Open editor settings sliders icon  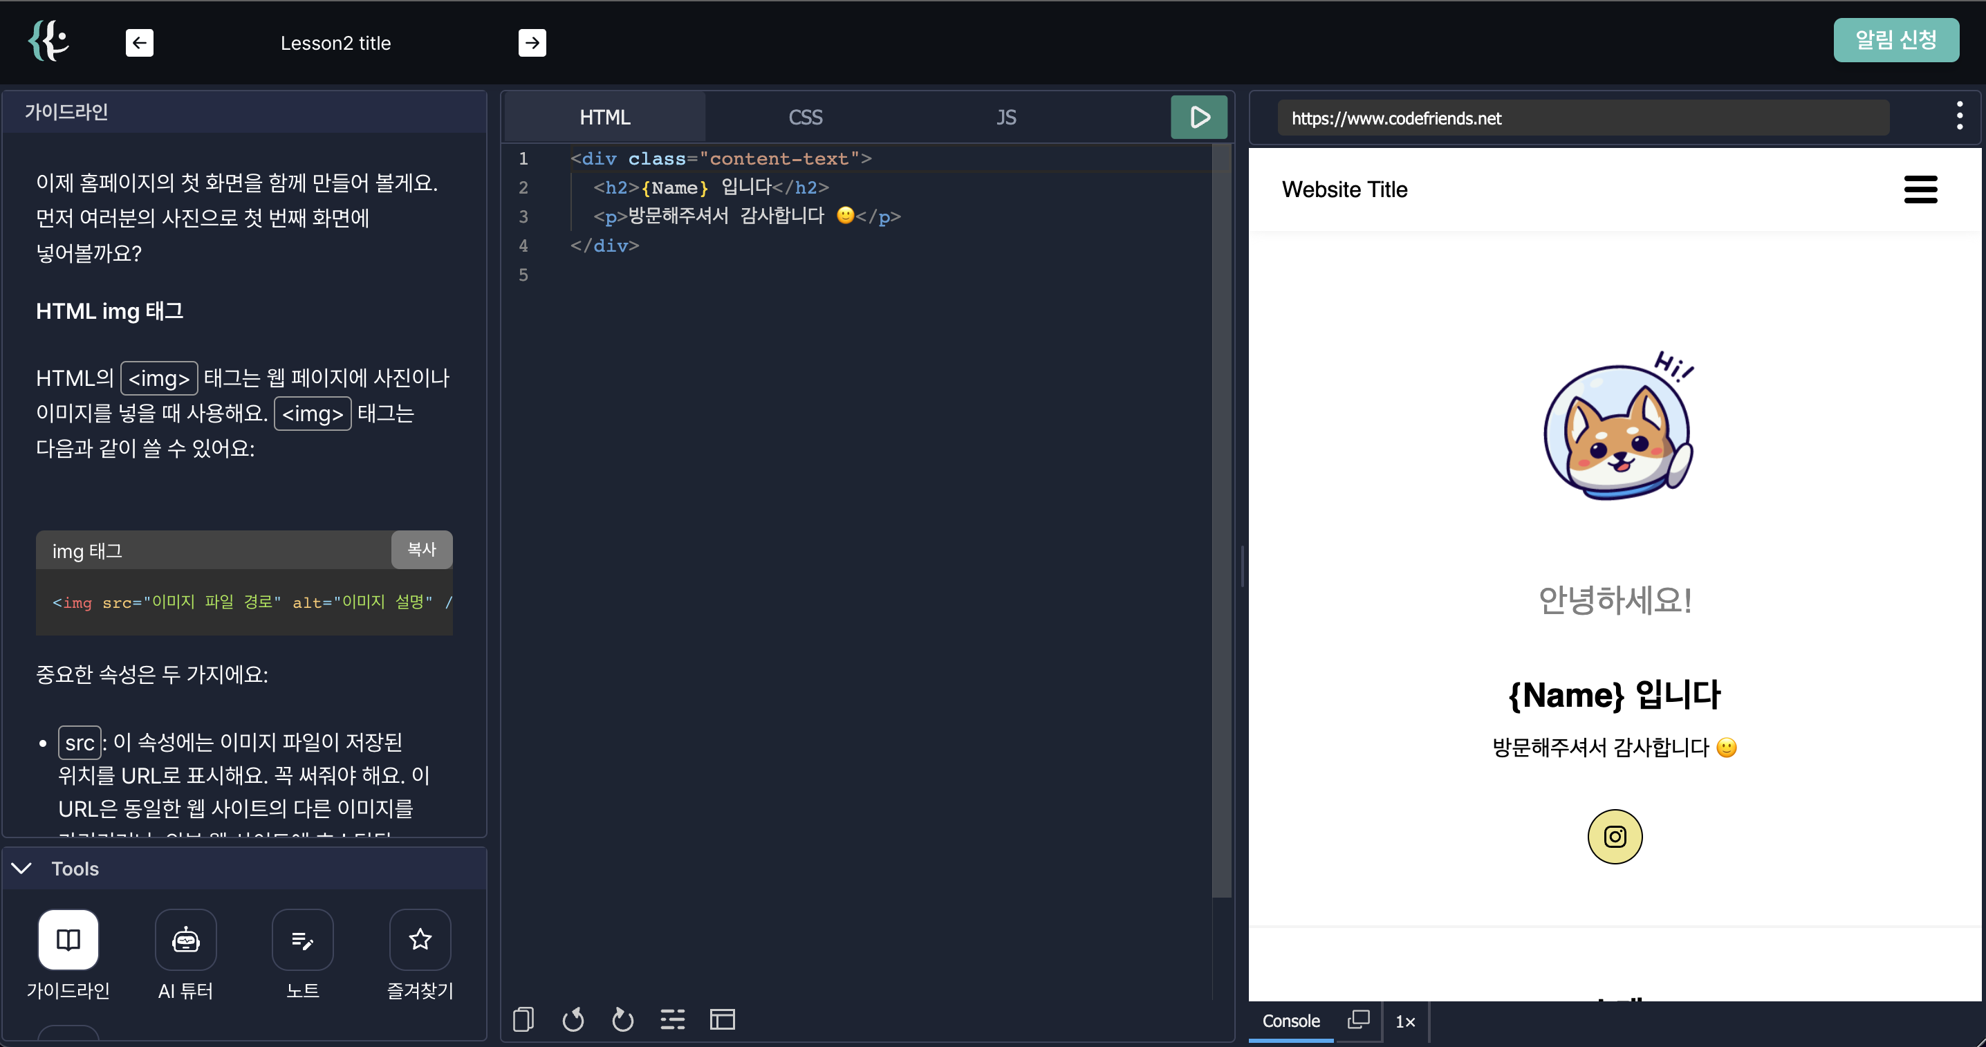pos(672,1019)
